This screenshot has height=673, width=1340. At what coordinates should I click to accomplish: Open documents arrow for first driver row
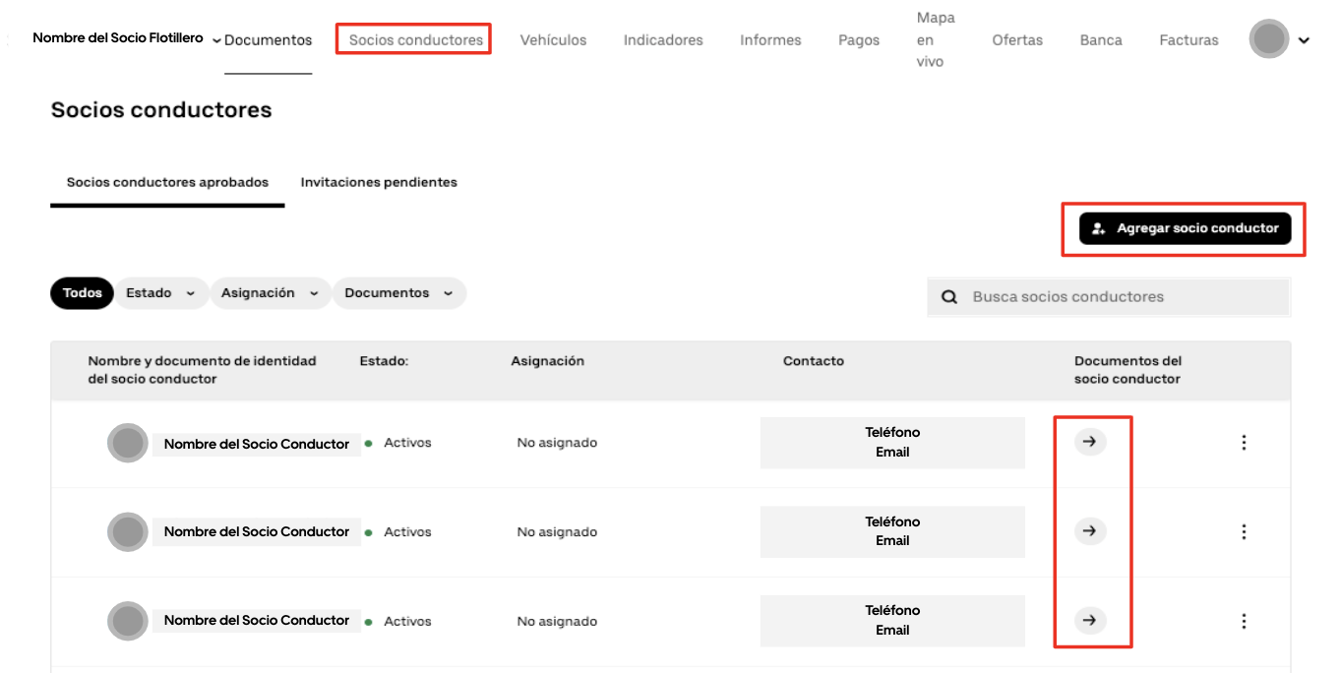pyautogui.click(x=1089, y=442)
